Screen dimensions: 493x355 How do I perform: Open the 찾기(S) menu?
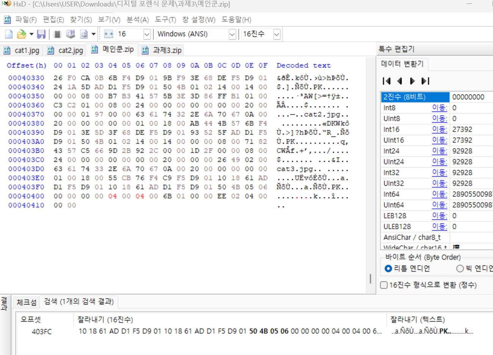(81, 20)
